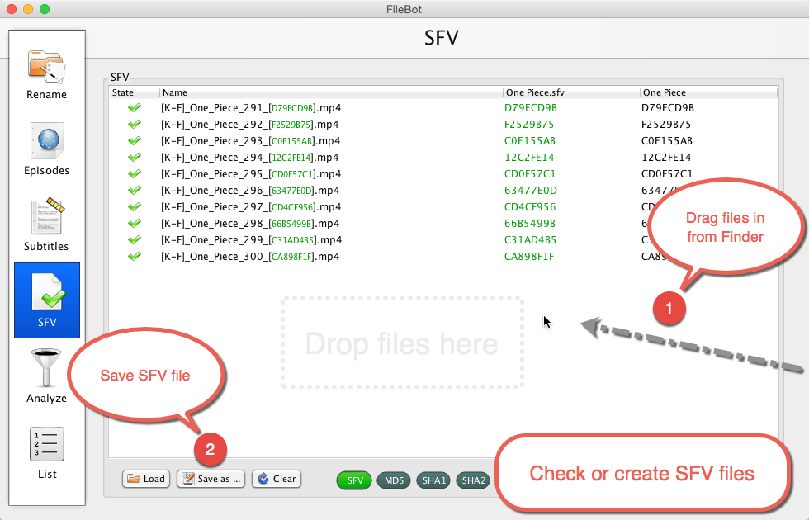
Task: Click green checksum D79ECD9B in One Piece.sfv column
Action: (530, 108)
